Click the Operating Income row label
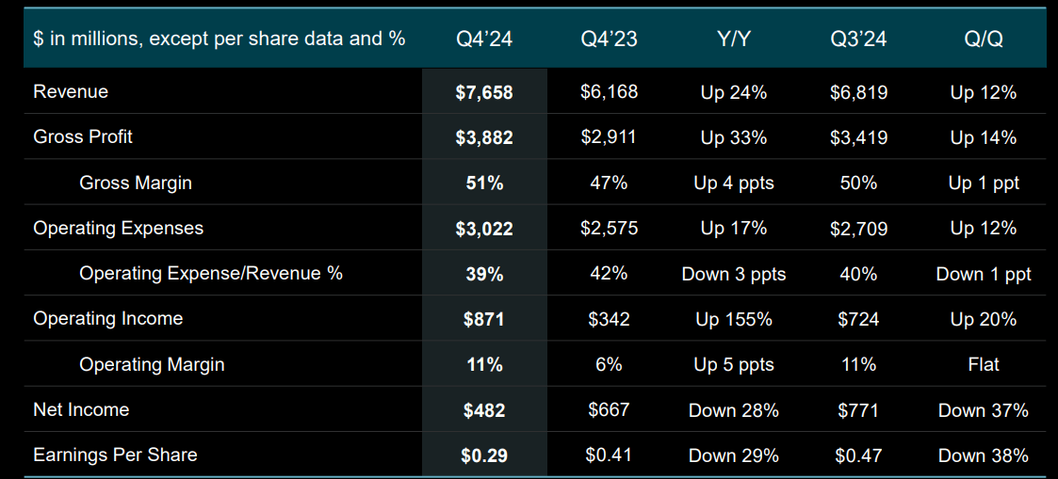This screenshot has height=479, width=1058. [107, 318]
